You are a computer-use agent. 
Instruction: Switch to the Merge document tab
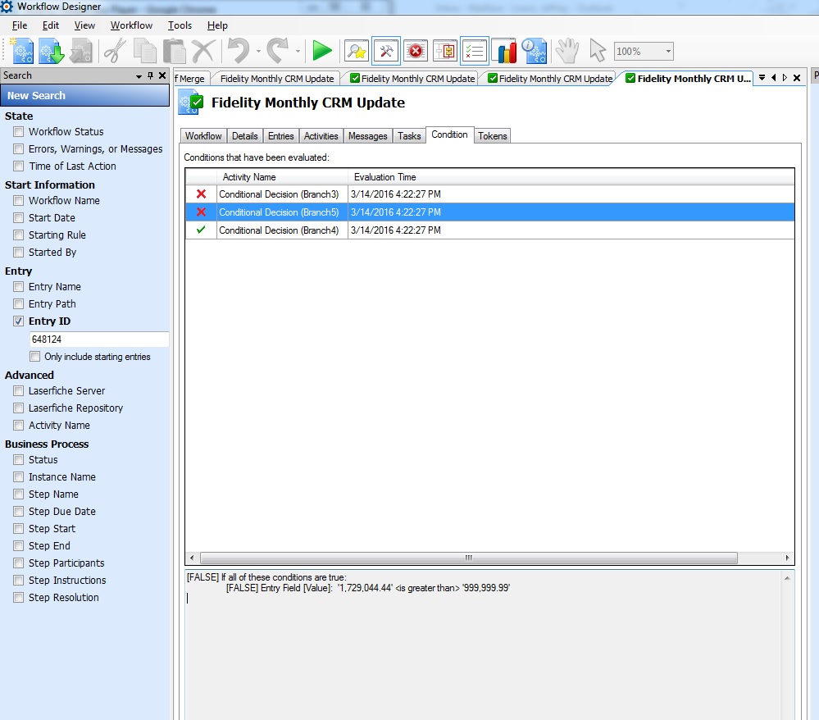point(191,79)
